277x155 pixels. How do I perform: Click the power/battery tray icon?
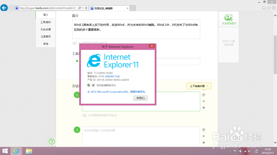click(x=240, y=151)
